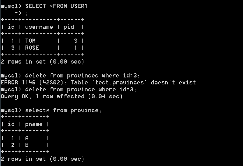The width and height of the screenshot is (243, 166).
Task: Click the ROSE cell in username column
Action: tap(32, 48)
